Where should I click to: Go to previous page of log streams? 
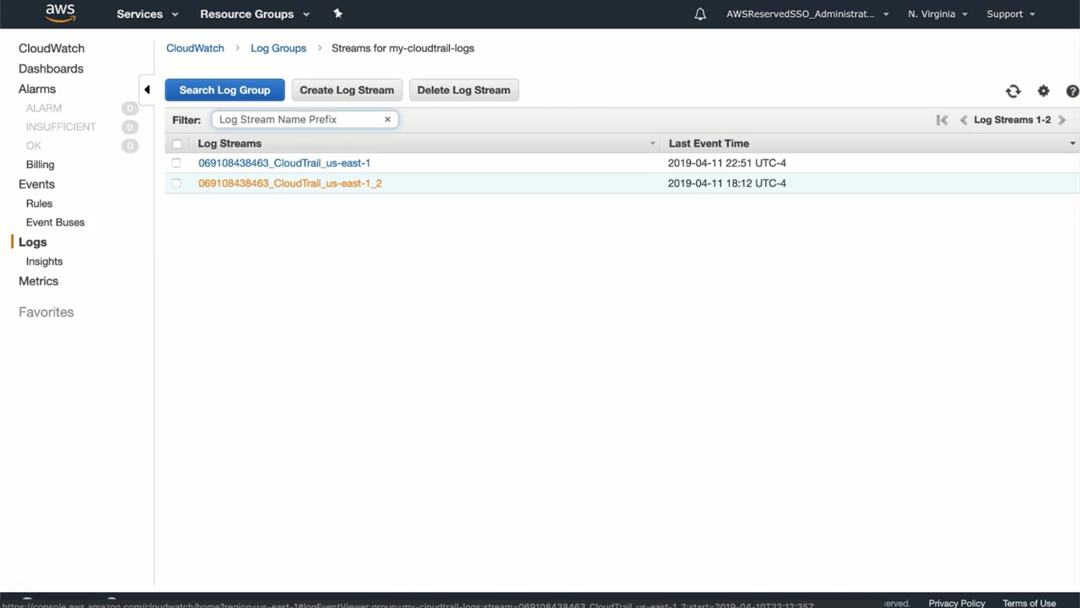(x=964, y=120)
